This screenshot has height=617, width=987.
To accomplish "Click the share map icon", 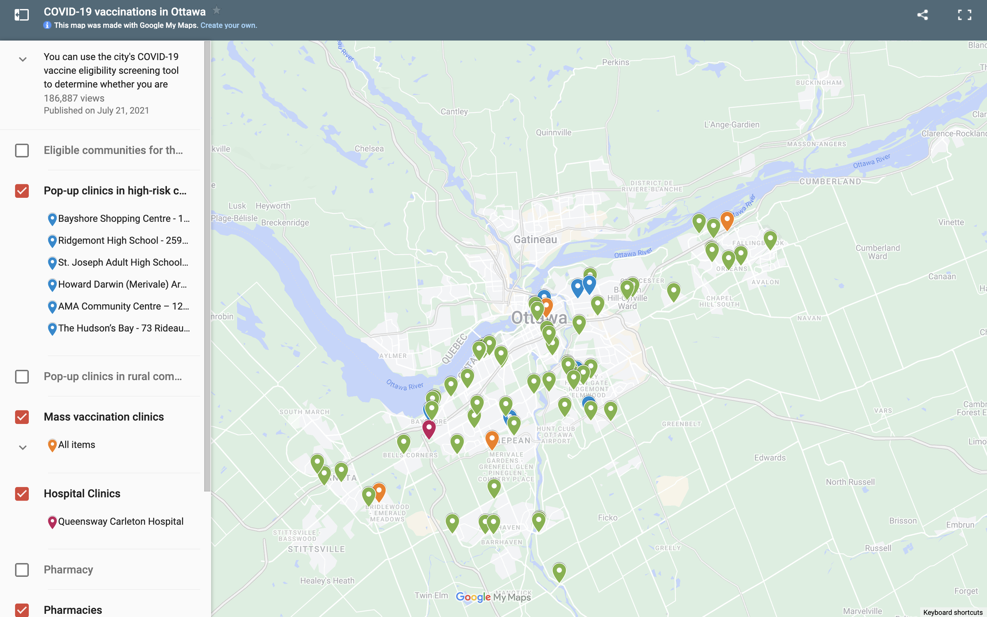I will click(923, 15).
